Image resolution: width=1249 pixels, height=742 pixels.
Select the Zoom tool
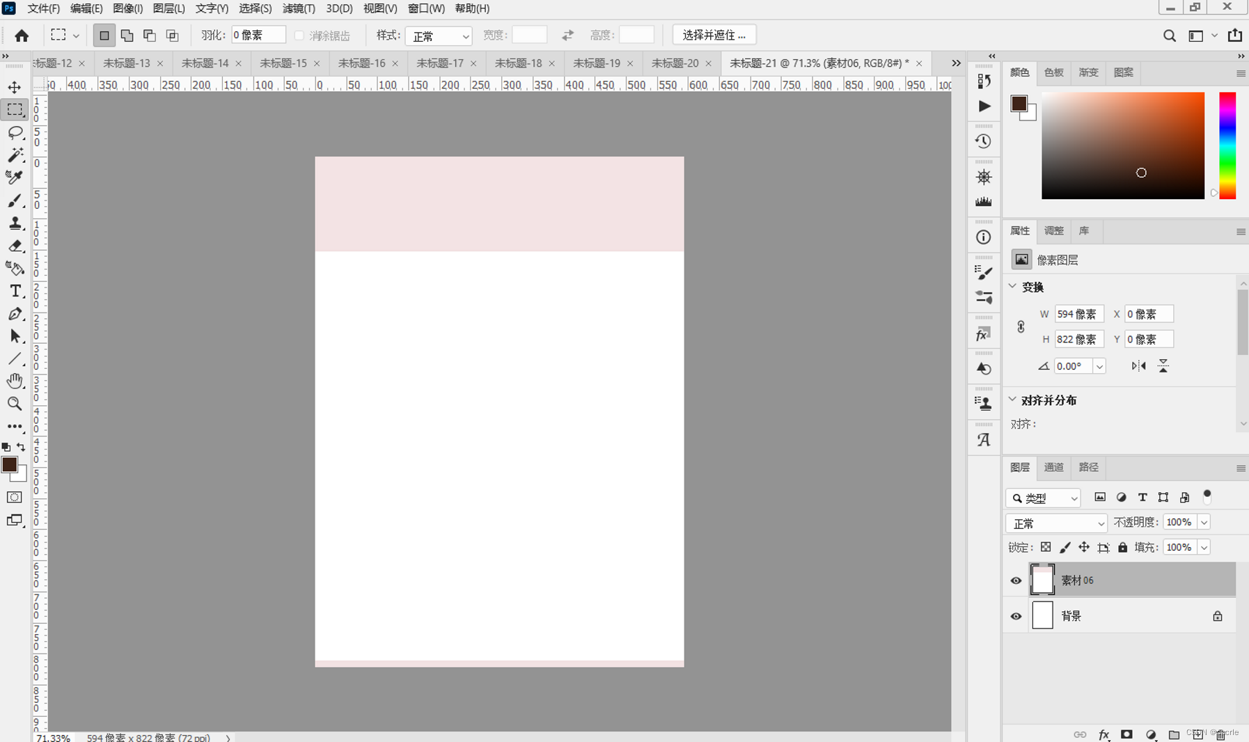click(x=15, y=404)
